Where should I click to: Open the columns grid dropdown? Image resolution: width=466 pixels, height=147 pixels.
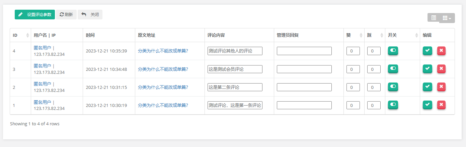tap(447, 18)
